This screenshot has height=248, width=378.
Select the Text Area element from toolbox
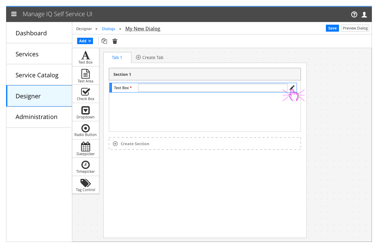(x=85, y=75)
